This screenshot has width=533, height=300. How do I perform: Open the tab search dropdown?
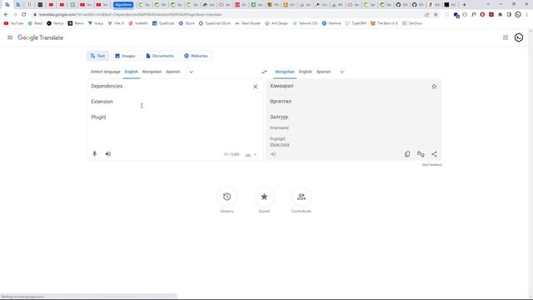[488, 4]
